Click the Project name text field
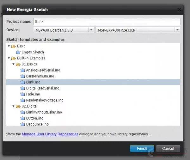Viewport: 190px width, 160px height. tap(106, 22)
